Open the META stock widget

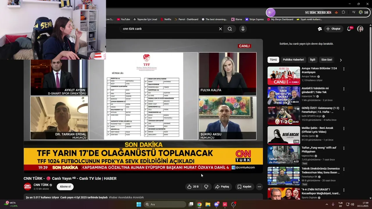(12, 204)
